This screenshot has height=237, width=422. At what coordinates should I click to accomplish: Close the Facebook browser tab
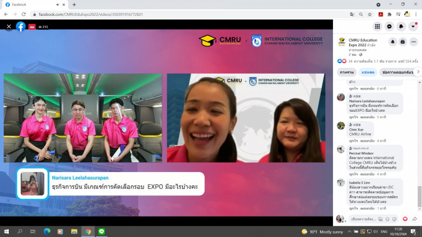(x=64, y=5)
